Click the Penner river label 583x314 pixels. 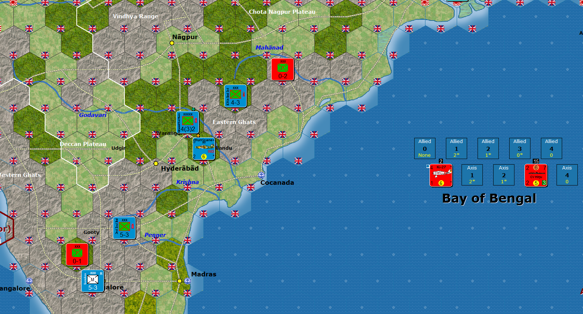click(x=155, y=235)
